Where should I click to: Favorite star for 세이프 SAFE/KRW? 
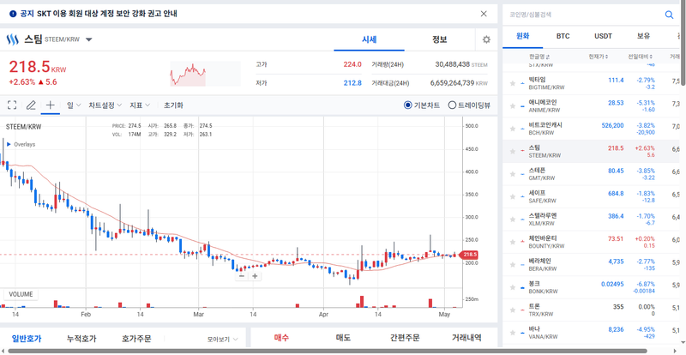tap(512, 197)
